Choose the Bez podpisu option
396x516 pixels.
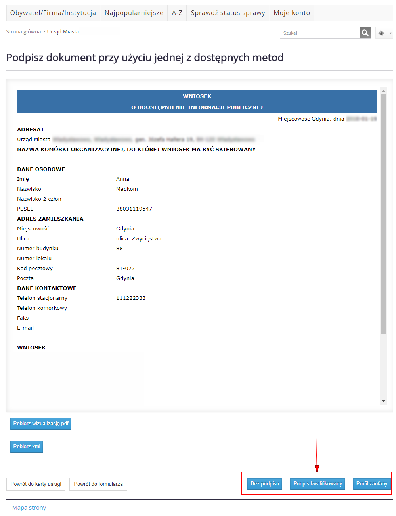click(x=265, y=484)
